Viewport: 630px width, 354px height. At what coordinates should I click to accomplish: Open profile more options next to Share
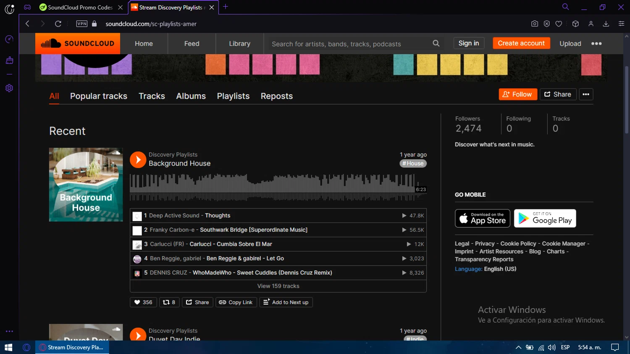pyautogui.click(x=586, y=94)
